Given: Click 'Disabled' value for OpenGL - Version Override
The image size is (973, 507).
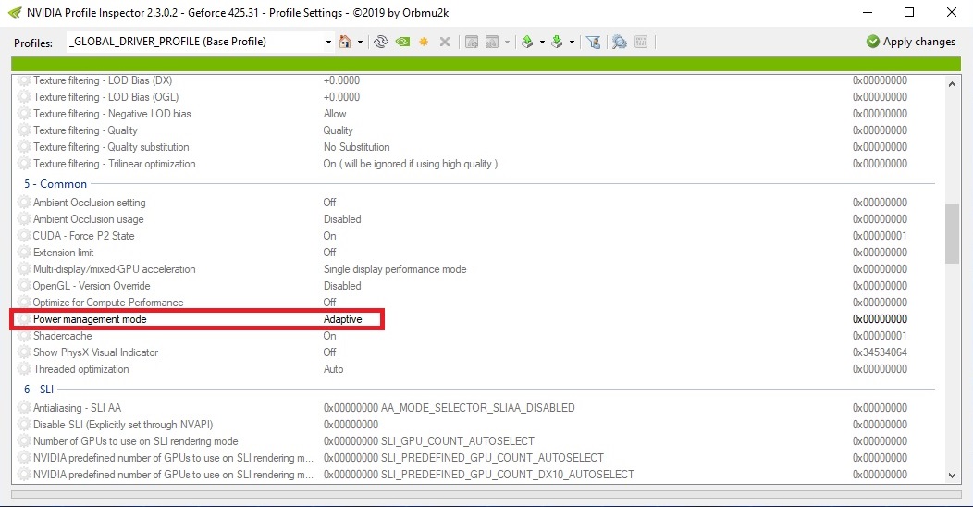Looking at the screenshot, I should coord(342,286).
